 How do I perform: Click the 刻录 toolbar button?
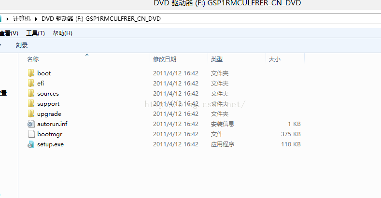pos(22,45)
